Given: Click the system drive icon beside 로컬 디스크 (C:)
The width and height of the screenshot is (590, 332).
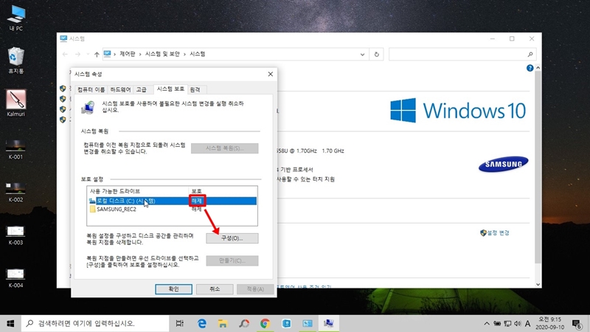Looking at the screenshot, I should [92, 201].
